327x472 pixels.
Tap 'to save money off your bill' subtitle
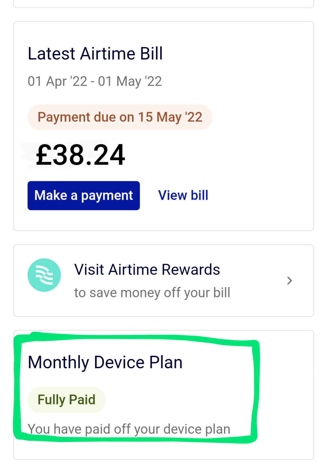pos(152,293)
